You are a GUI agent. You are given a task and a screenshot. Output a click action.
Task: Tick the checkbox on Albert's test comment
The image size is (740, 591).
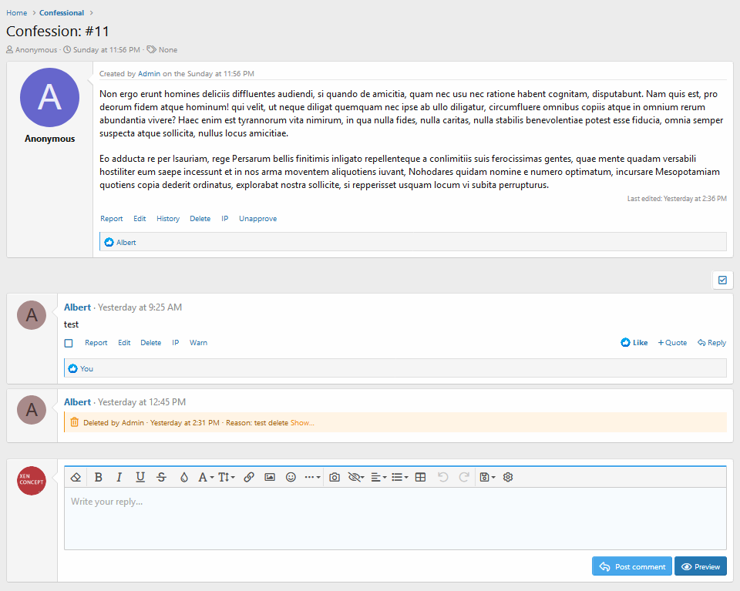pyautogui.click(x=69, y=344)
